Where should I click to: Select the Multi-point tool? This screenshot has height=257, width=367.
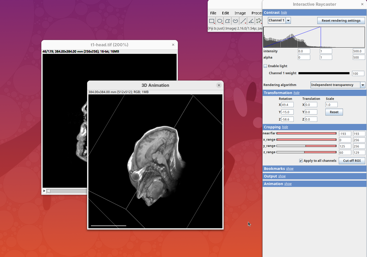click(x=259, y=21)
